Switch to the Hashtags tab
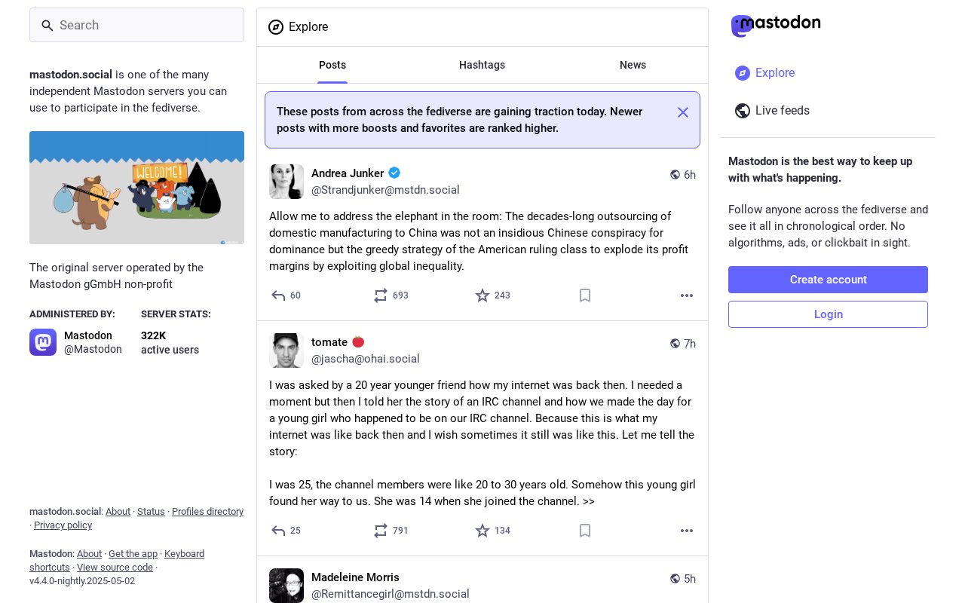The width and height of the screenshot is (965, 603). pos(482,65)
